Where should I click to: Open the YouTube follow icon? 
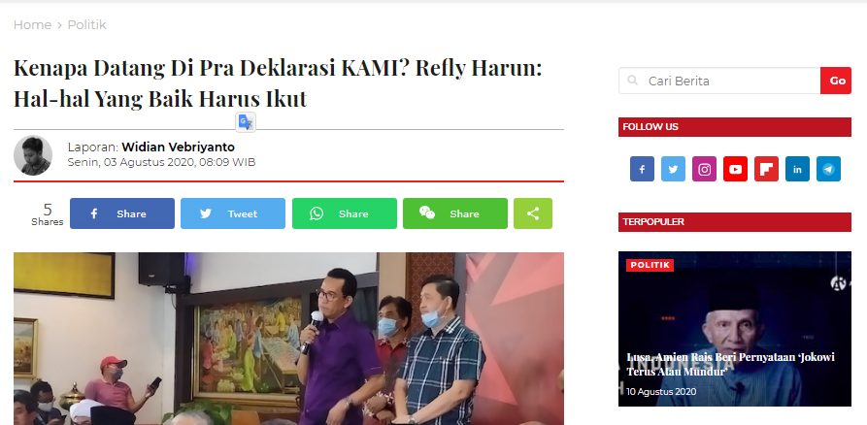[x=735, y=169]
